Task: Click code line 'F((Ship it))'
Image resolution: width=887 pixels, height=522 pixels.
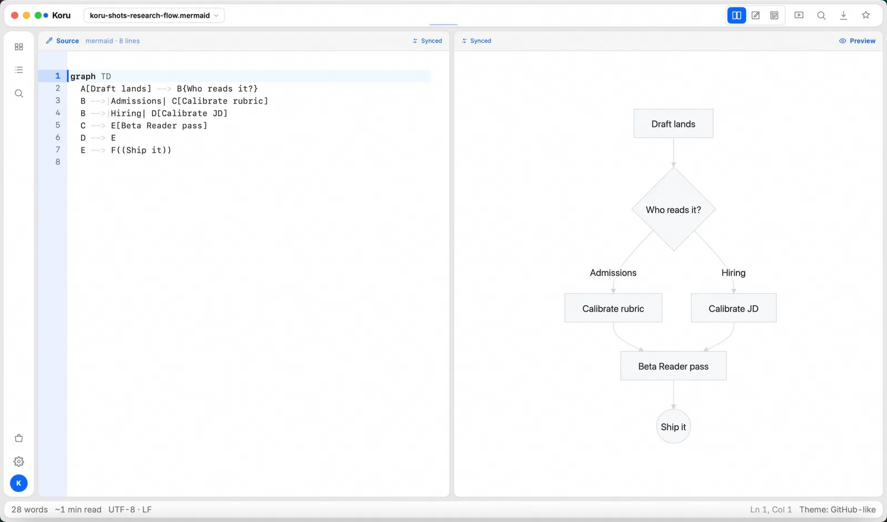Action: [x=126, y=150]
